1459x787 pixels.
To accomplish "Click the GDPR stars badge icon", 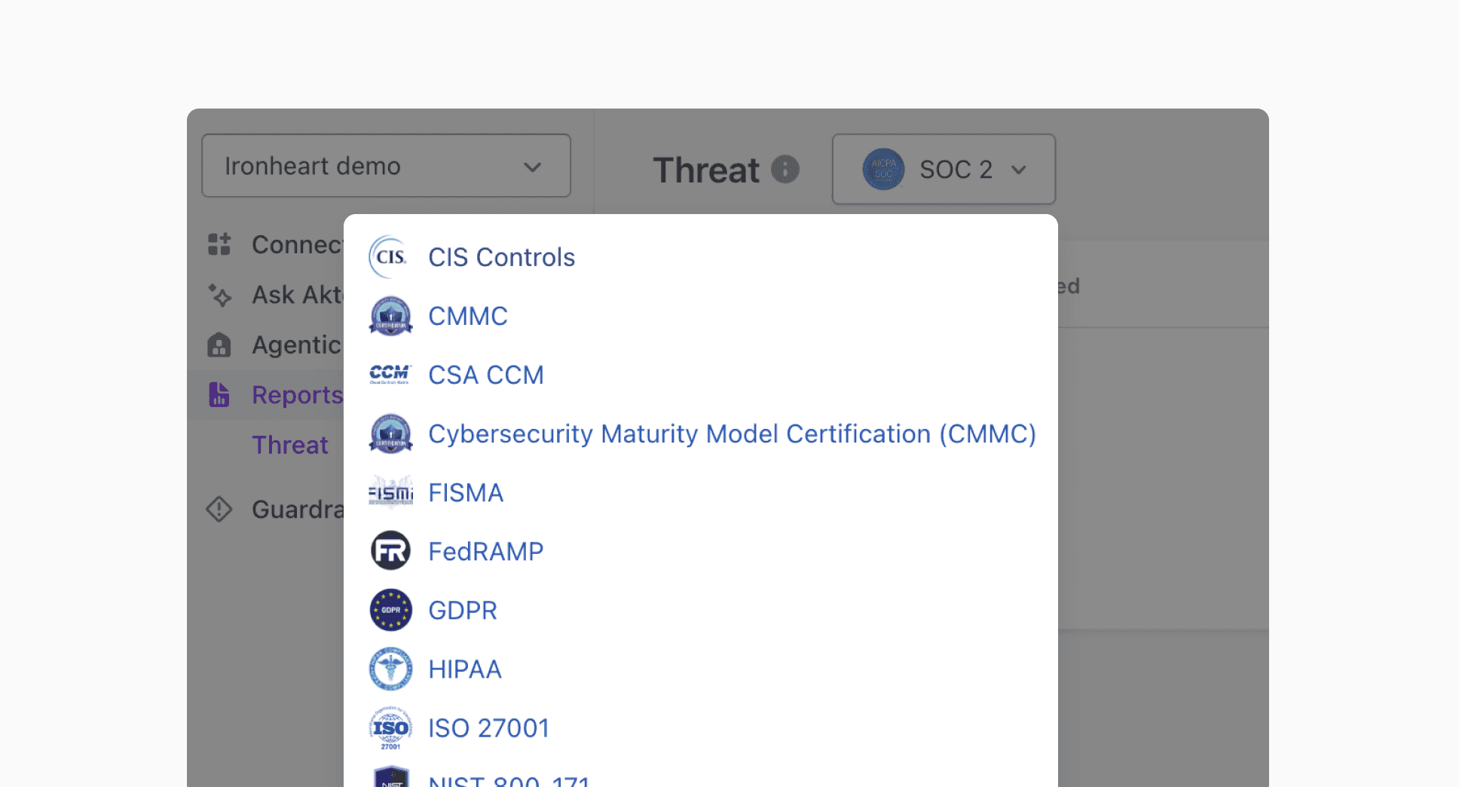I will pos(390,610).
